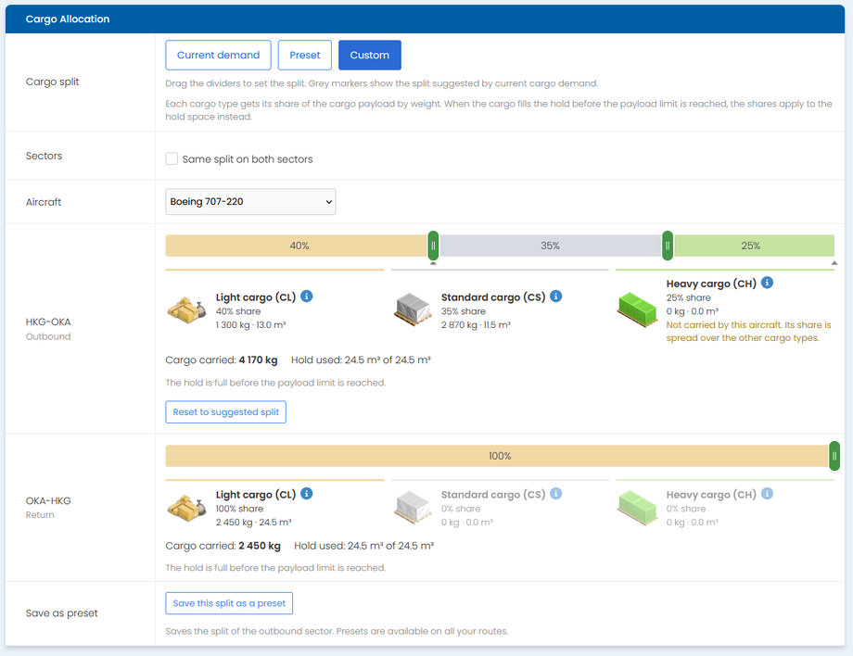This screenshot has width=853, height=656.
Task: Click the '2 450 kg · 24.5 m³' value
Action: coord(253,523)
